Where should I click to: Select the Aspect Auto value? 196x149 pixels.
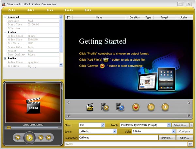click(43, 51)
